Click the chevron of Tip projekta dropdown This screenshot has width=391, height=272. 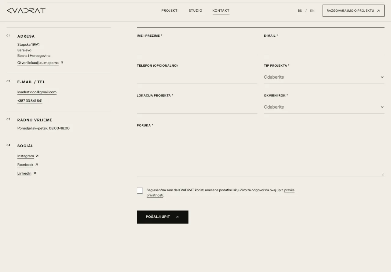pos(382,77)
